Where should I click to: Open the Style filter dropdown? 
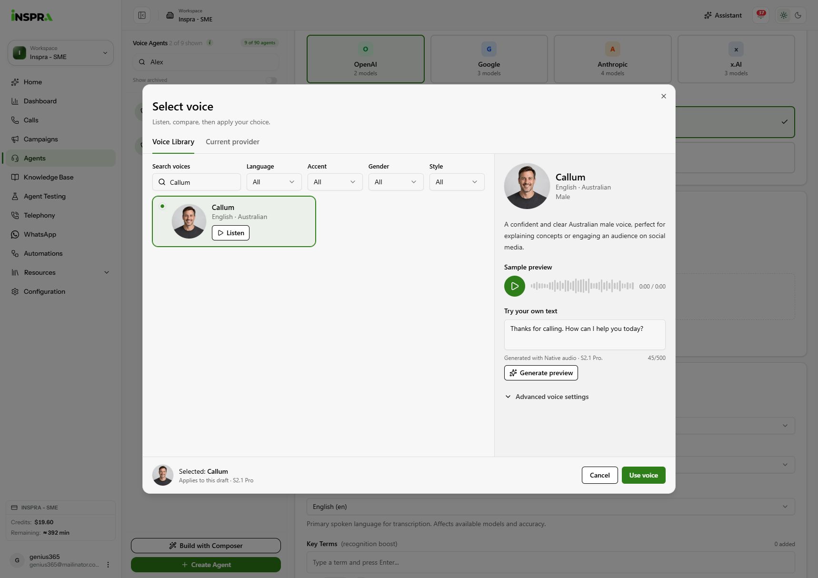coord(457,182)
